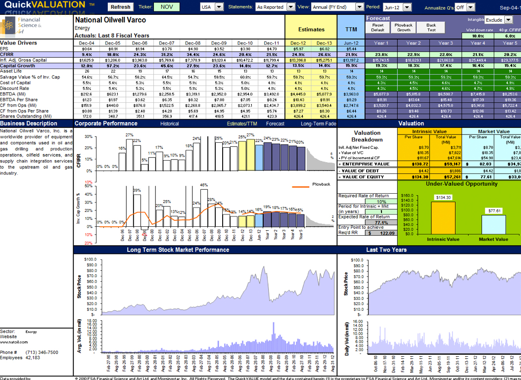Select the Required Rate of Return 10% field
Viewport: 521px width, 380px height.
[381, 202]
